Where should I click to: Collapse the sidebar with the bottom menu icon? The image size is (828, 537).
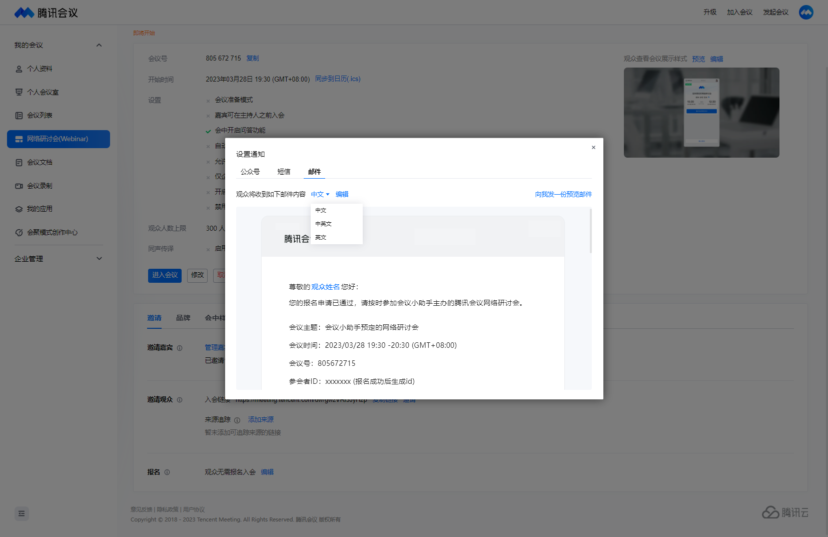coord(22,513)
